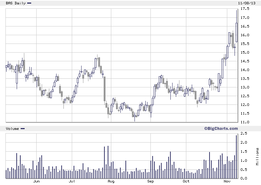
Task: Click the Jun month label
Action: [x=36, y=181]
